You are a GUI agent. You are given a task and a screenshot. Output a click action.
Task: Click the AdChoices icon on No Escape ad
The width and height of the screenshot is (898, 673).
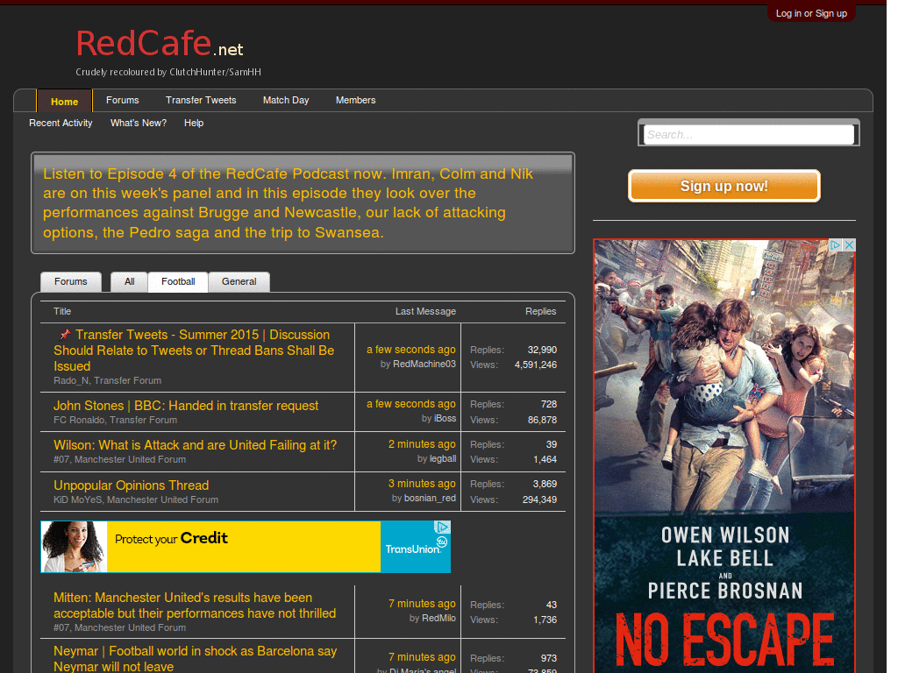coord(836,245)
